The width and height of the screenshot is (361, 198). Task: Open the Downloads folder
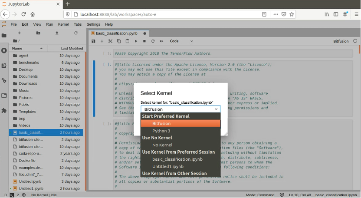click(46, 83)
